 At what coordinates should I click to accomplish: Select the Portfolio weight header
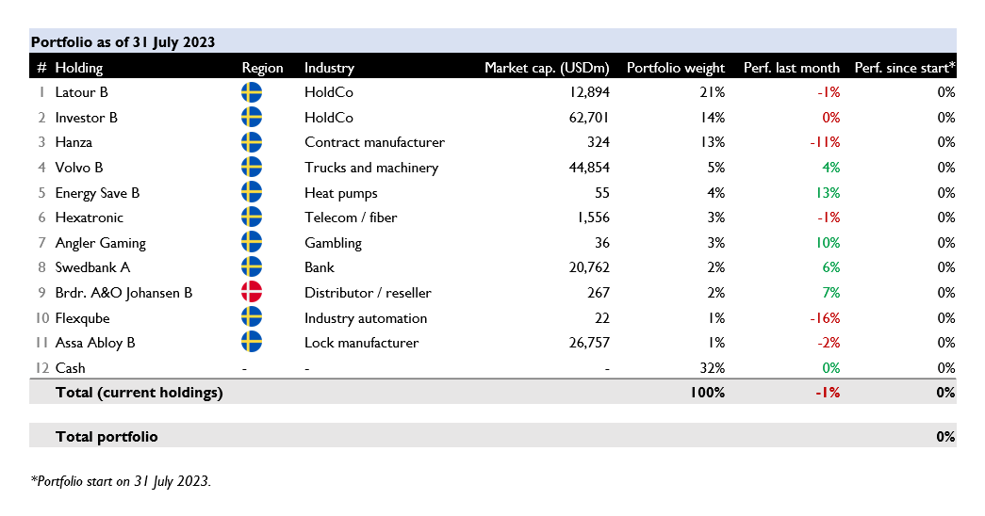[675, 68]
